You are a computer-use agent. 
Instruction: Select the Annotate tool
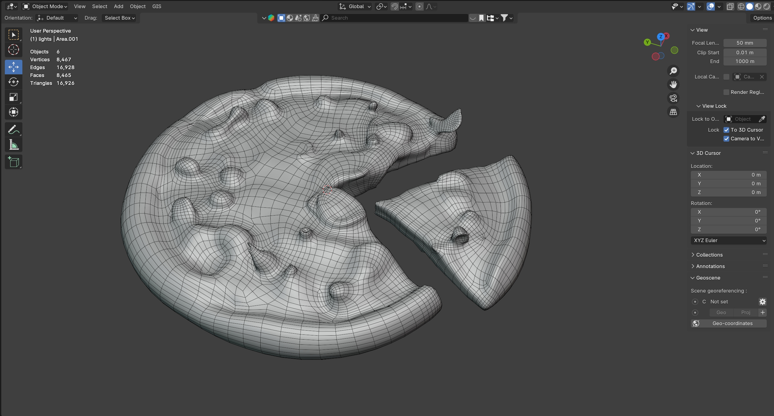(13, 130)
